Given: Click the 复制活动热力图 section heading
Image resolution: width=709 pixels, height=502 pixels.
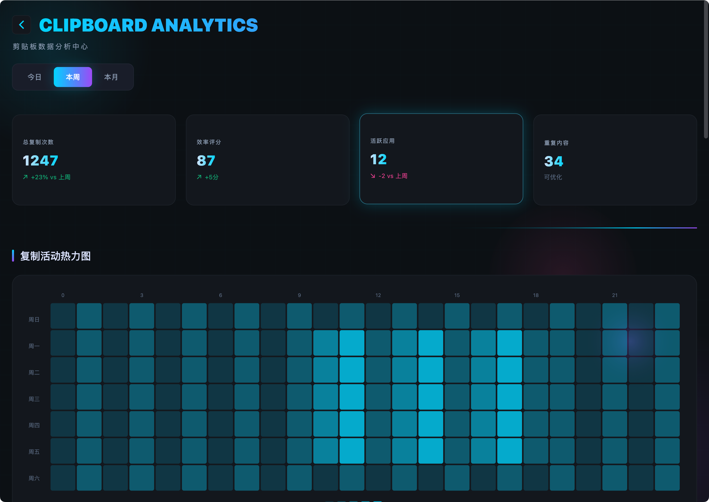Looking at the screenshot, I should [x=55, y=256].
